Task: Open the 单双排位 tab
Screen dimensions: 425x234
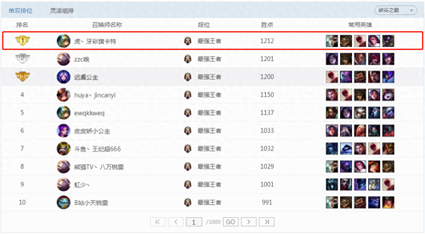Action: click(20, 11)
